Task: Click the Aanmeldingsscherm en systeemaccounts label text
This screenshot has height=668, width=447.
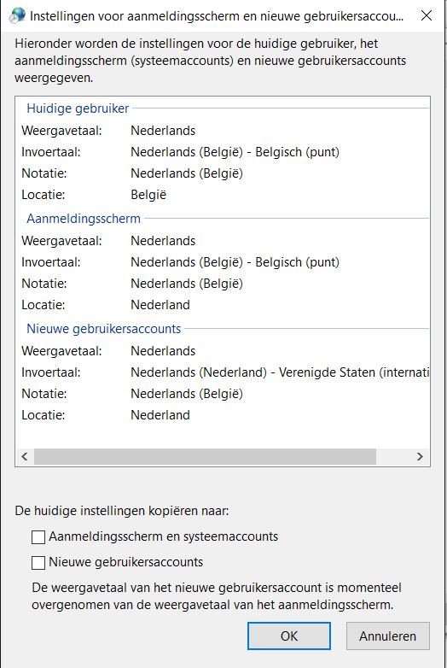Action: pos(163,536)
